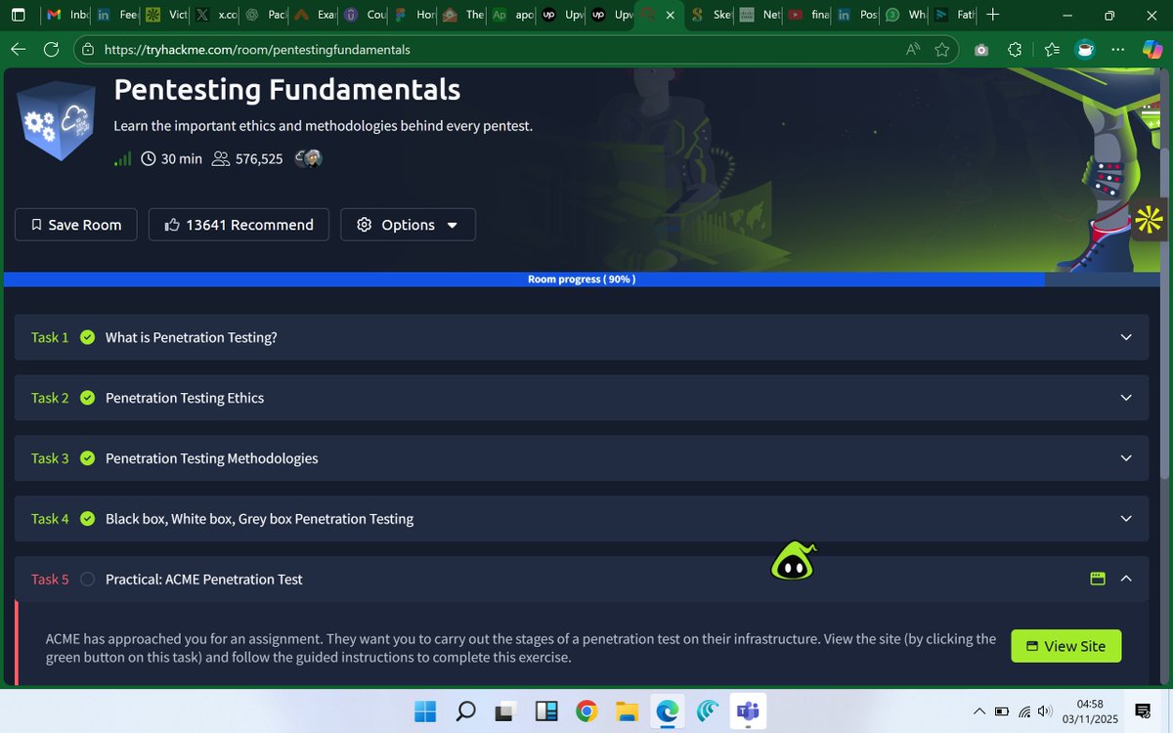
Task: Click the 13641 Recommend button
Action: point(239,225)
